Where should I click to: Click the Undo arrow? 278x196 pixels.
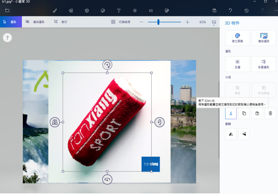click(x=230, y=10)
